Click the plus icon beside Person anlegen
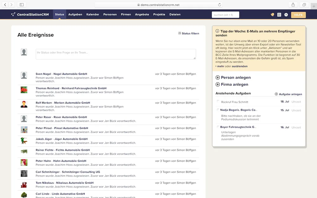The height and width of the screenshot is (198, 317). pos(217,77)
